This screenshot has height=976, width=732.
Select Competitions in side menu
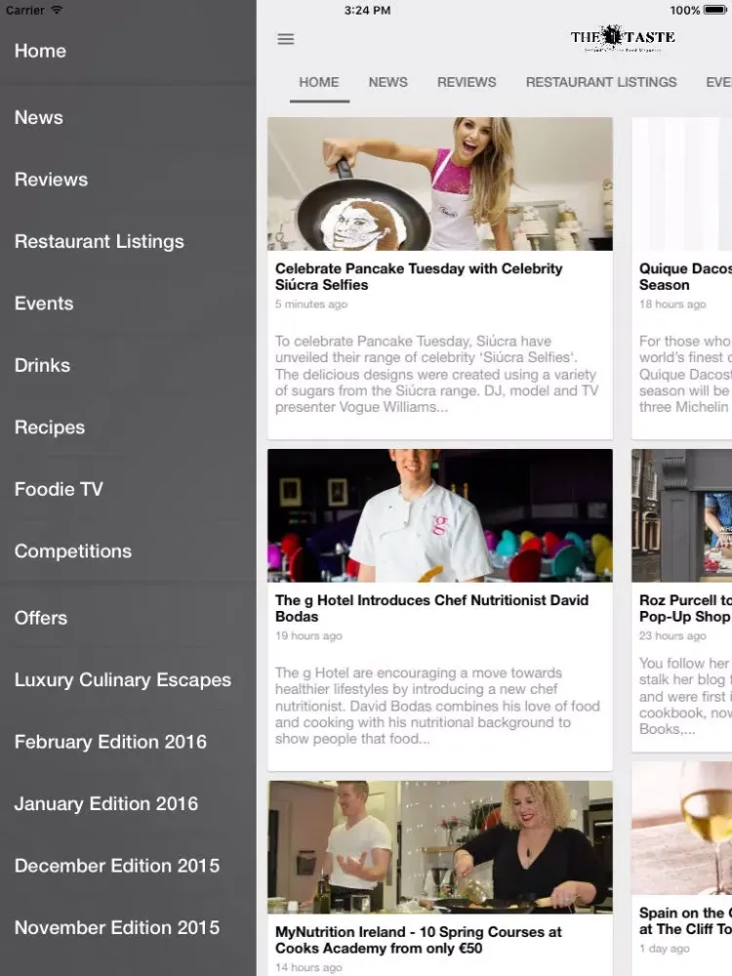pyautogui.click(x=73, y=550)
